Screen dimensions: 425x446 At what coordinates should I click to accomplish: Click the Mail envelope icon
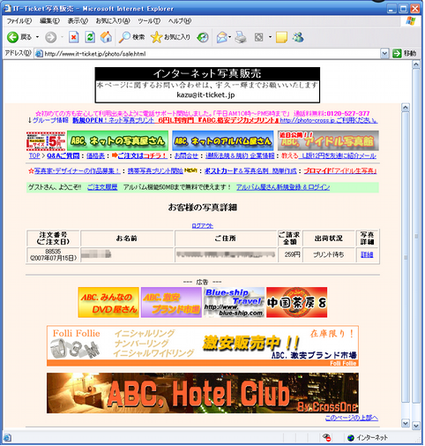pyautogui.click(x=222, y=37)
